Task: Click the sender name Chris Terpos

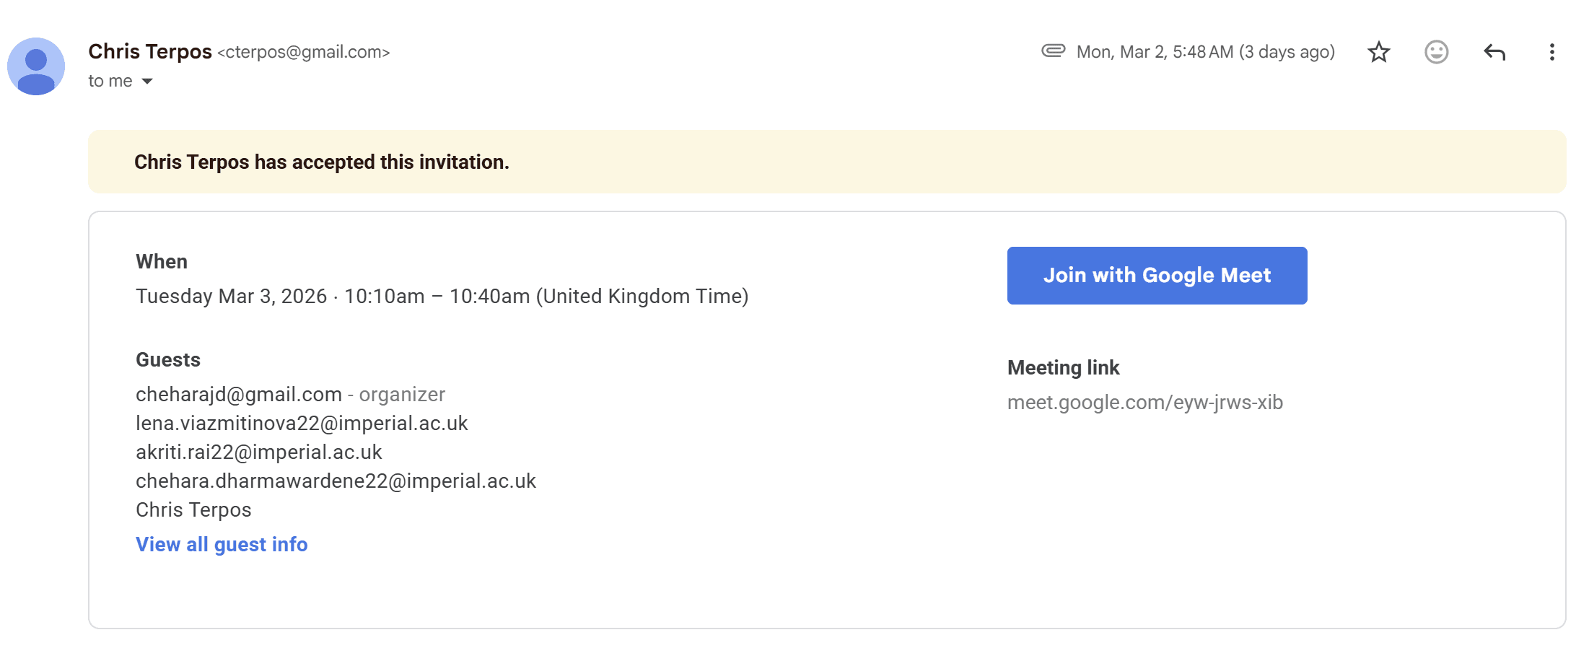Action: tap(150, 52)
